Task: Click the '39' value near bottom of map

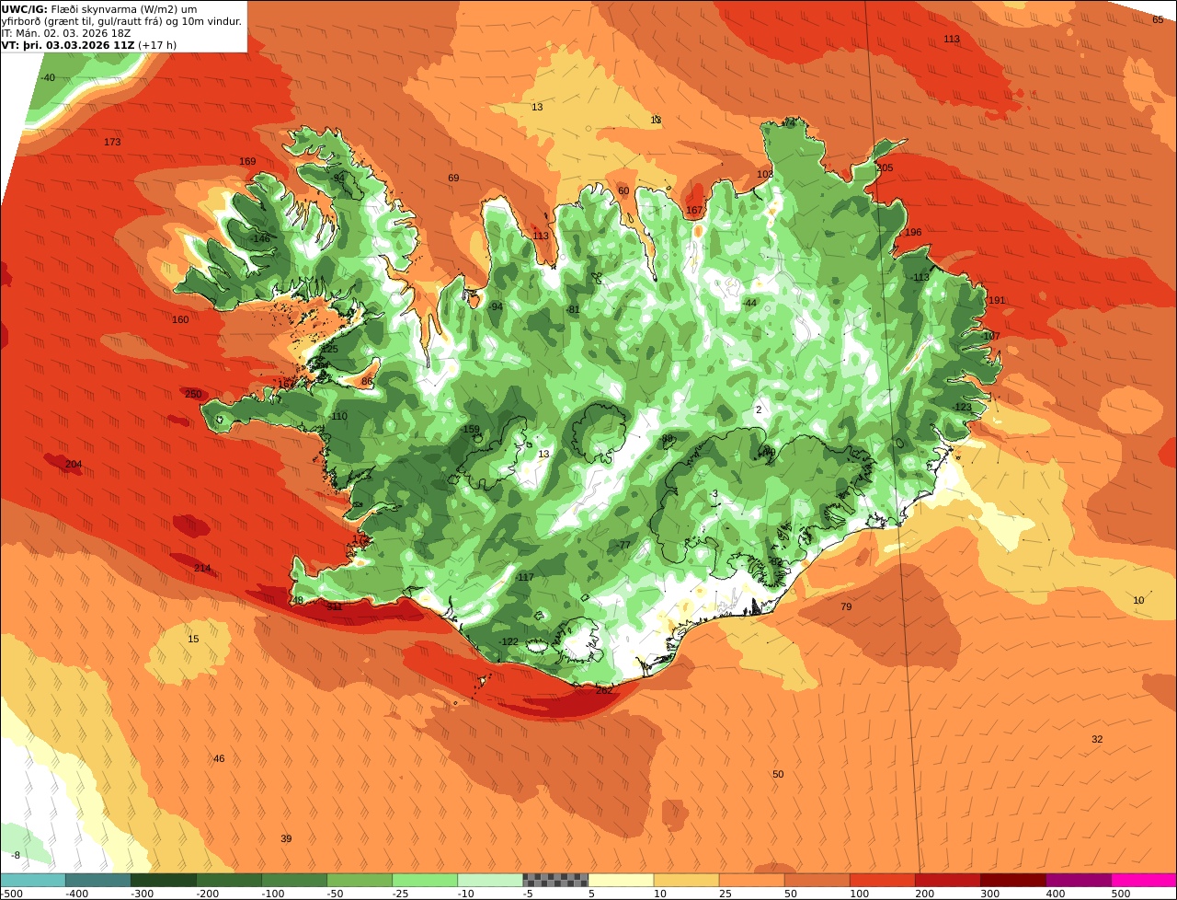Action: click(x=286, y=838)
